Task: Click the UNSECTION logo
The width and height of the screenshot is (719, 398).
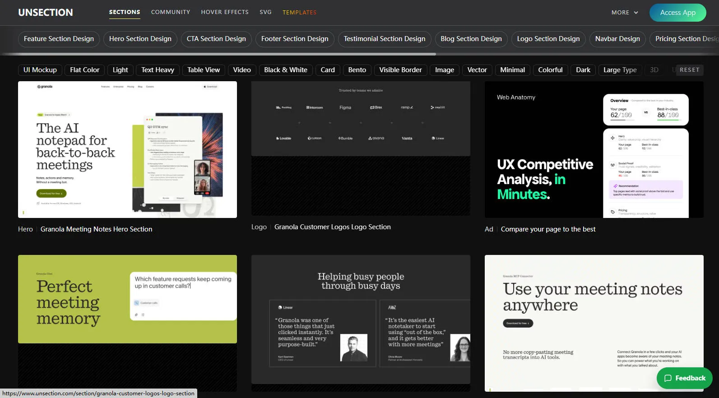Action: point(46,13)
